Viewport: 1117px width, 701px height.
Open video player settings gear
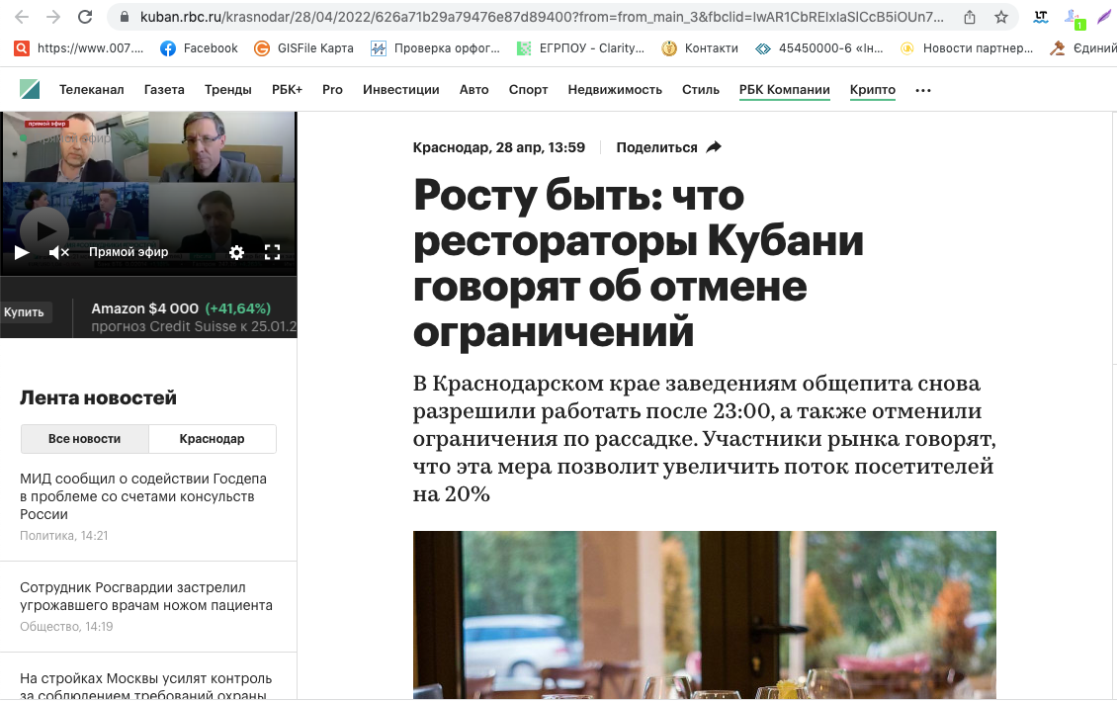tap(236, 252)
